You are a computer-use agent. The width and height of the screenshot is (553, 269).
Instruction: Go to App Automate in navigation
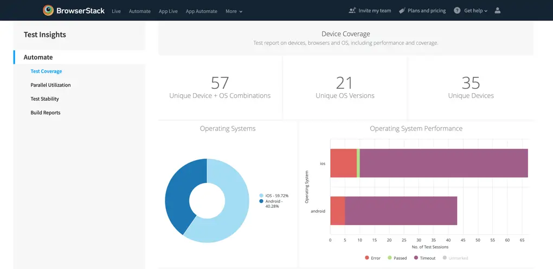point(201,11)
